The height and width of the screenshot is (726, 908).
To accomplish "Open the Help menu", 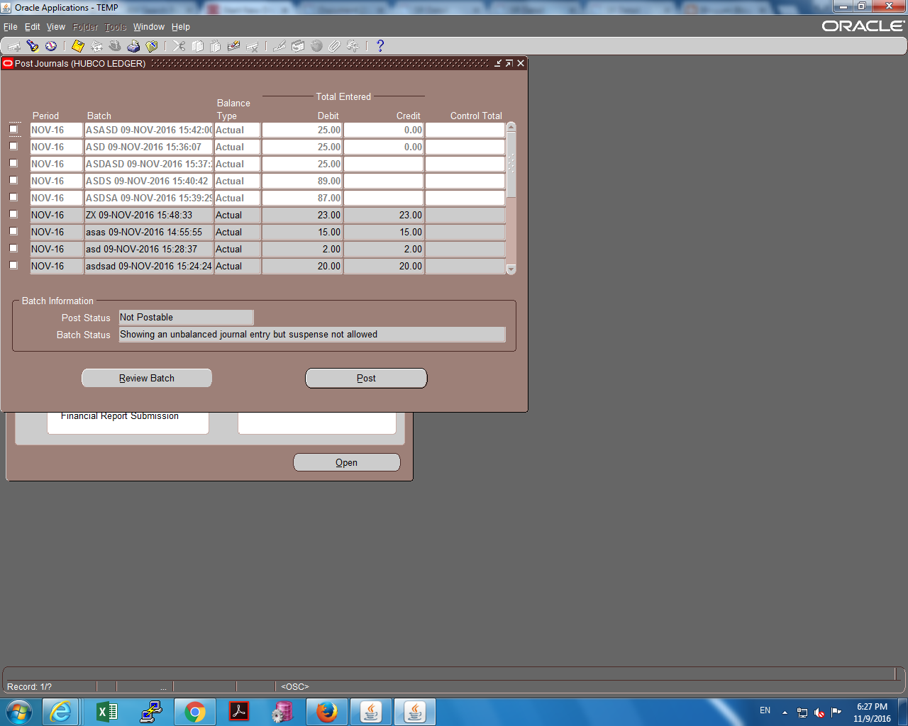I will coord(181,26).
